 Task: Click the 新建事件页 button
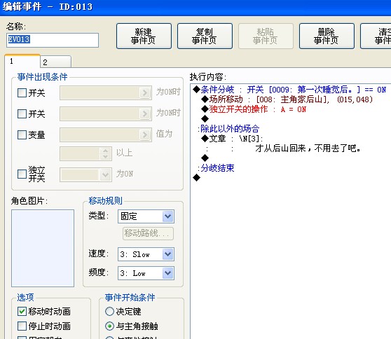(144, 36)
